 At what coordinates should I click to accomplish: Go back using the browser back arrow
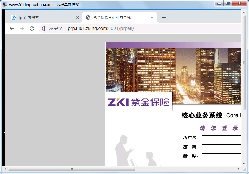point(12,28)
